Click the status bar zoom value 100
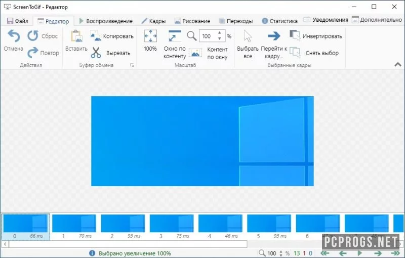The image size is (405, 258). tap(272, 253)
